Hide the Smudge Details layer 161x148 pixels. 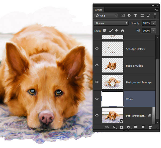pyautogui.click(x=97, y=49)
